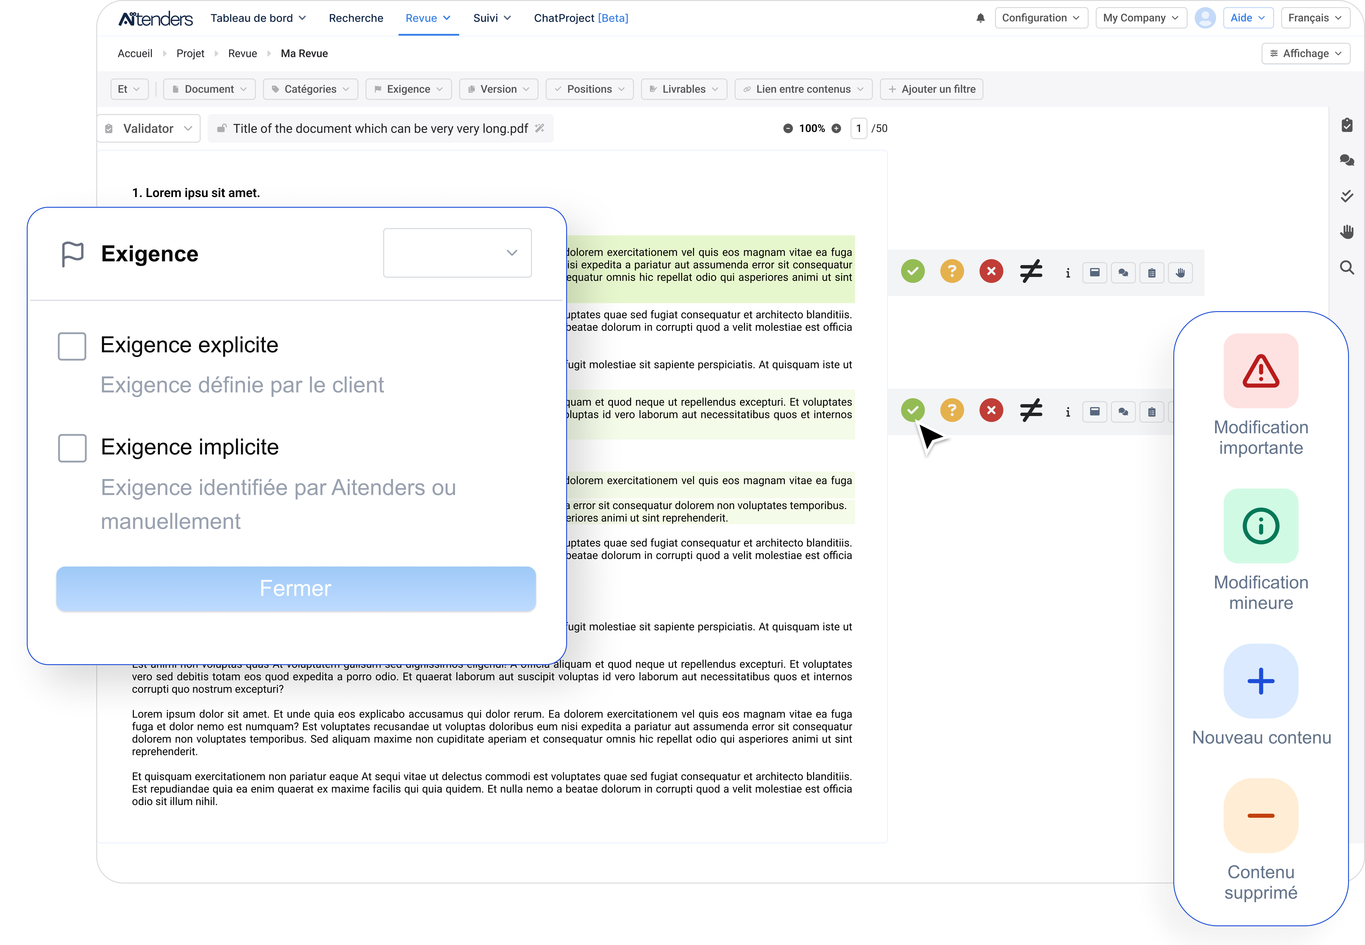Go to the Recherche menu item
This screenshot has width=1365, height=945.
[x=356, y=18]
